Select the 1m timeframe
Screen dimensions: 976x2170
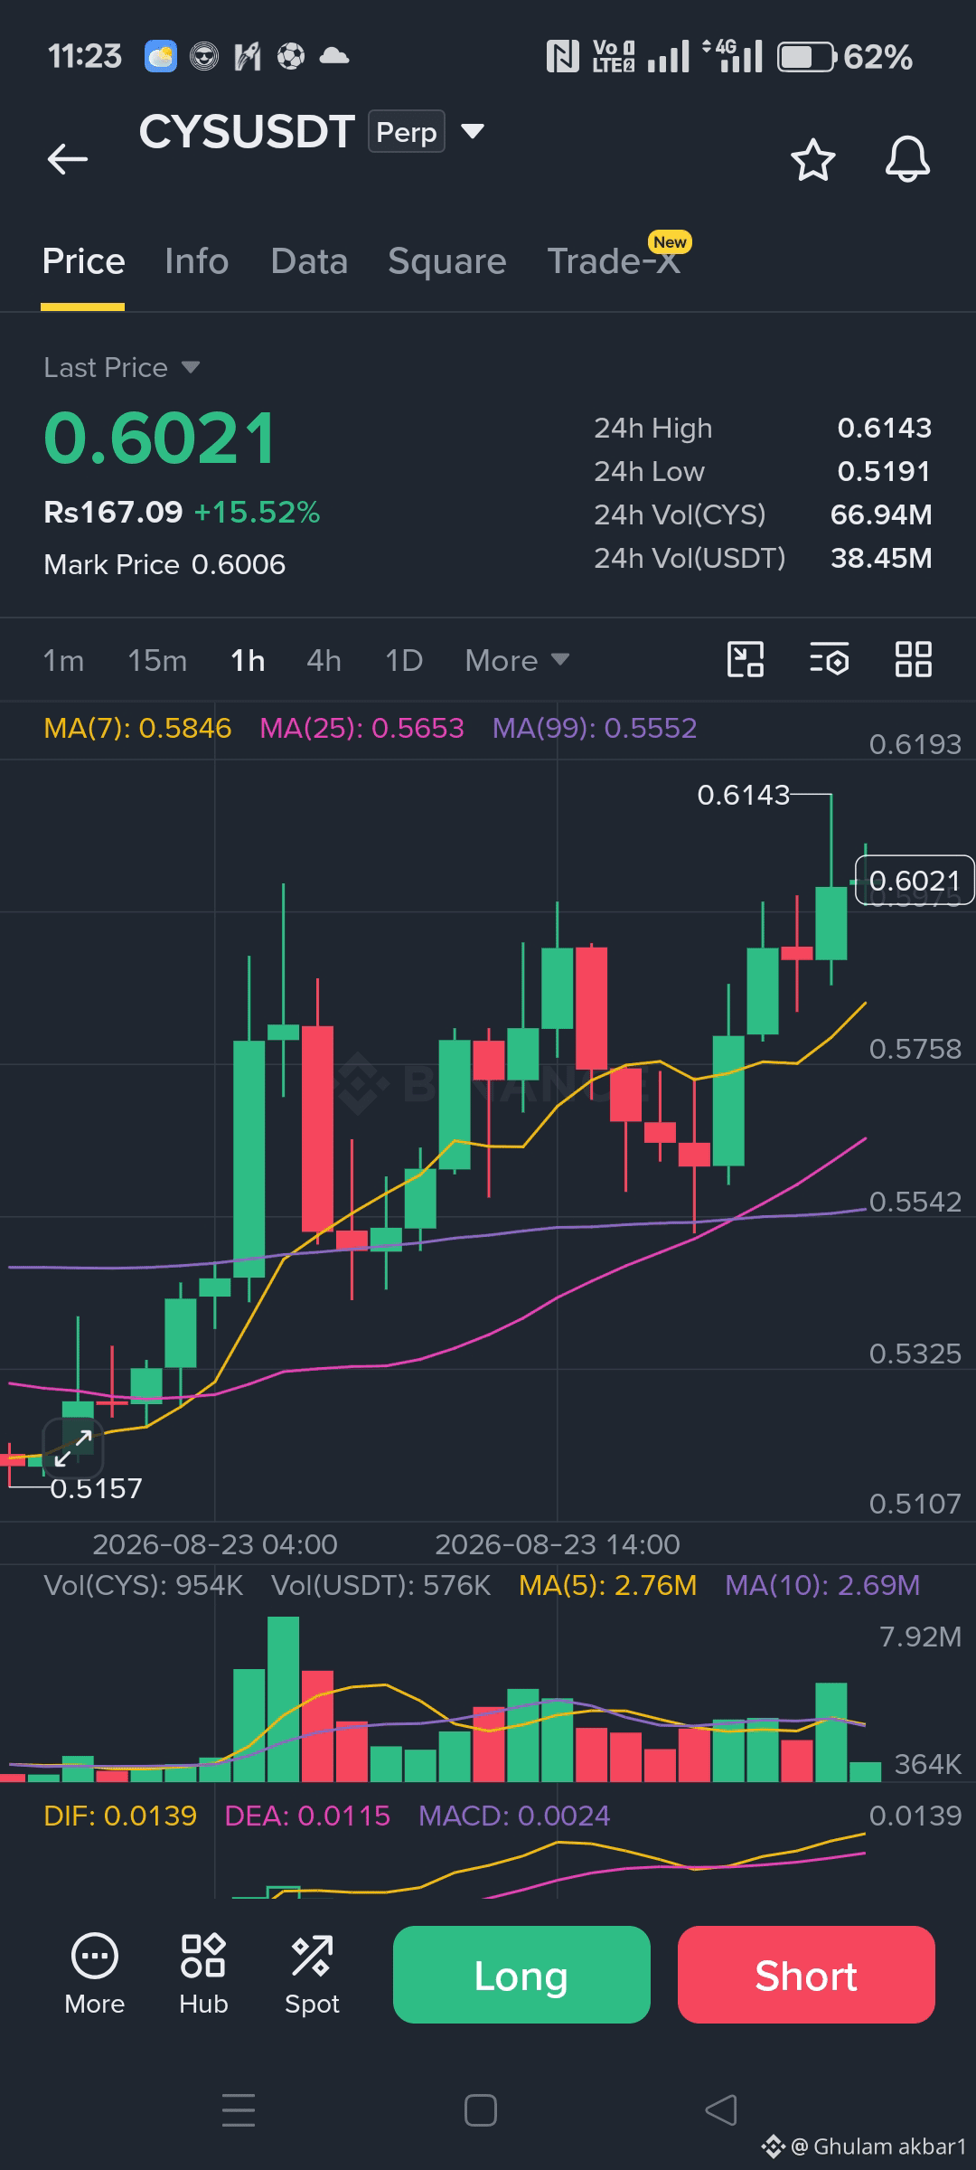pyautogui.click(x=63, y=661)
